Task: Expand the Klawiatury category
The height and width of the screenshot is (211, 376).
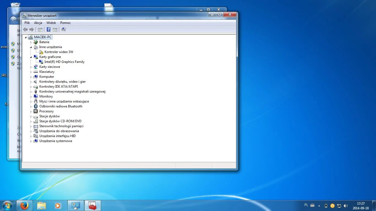Action: click(31, 72)
